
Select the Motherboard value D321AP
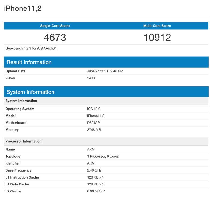[94, 123]
